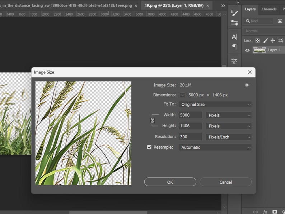
Task: Collapse panels with the double arrow icon
Action: click(238, 3)
